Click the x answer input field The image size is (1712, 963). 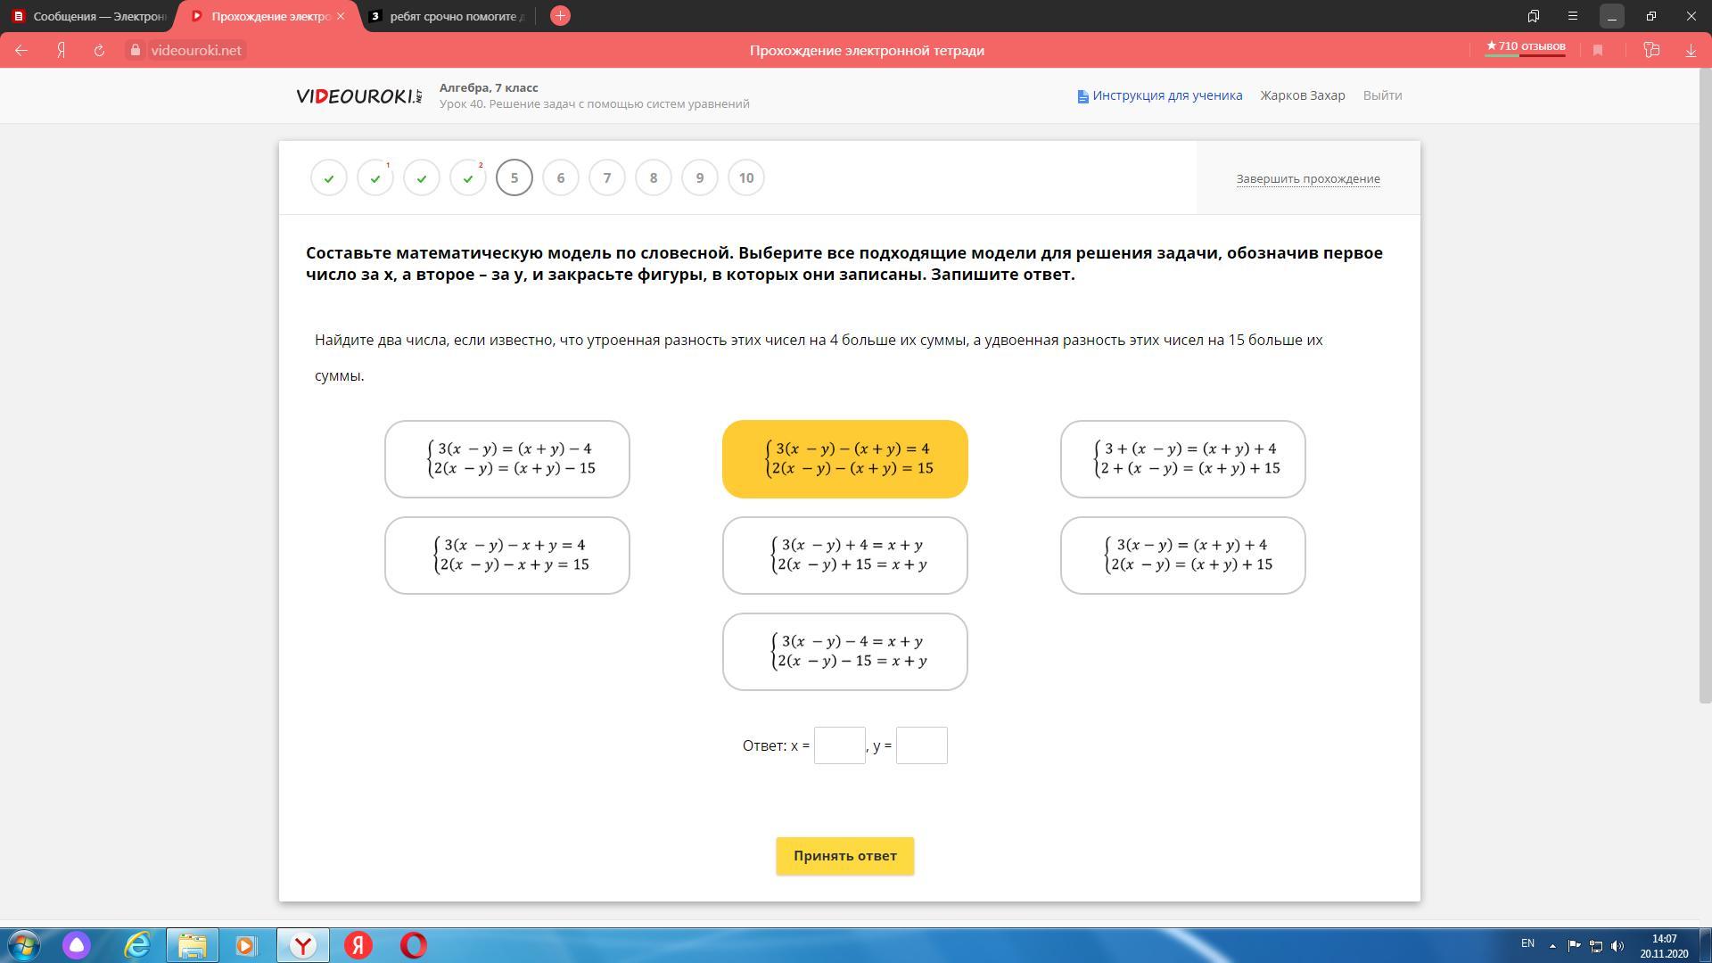pos(839,745)
